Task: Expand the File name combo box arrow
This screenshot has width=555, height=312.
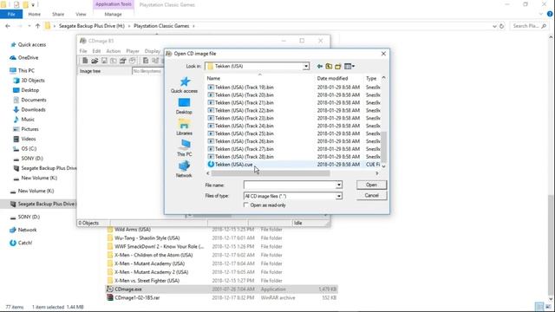Action: point(339,185)
